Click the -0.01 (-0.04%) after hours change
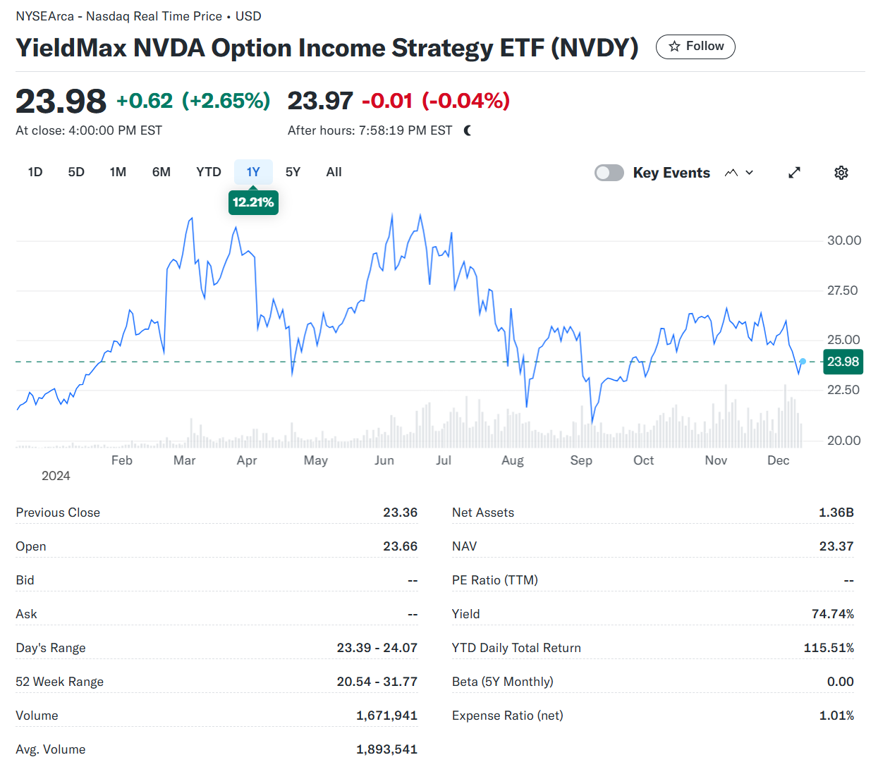 pos(436,101)
